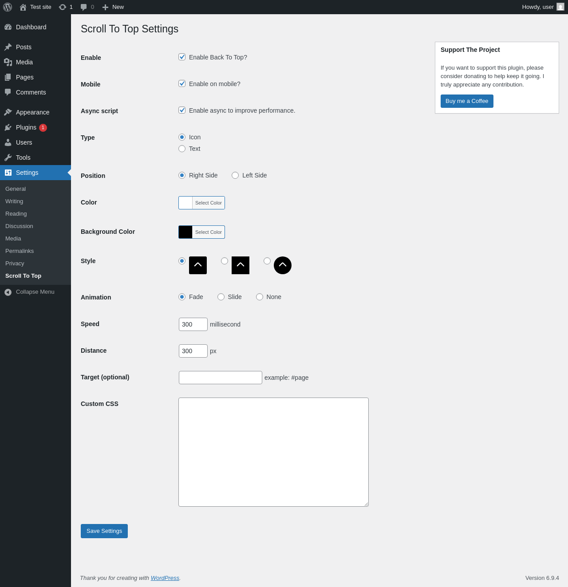Open the Scroll To Top submenu item
Viewport: 568px width, 587px height.
[x=23, y=276]
